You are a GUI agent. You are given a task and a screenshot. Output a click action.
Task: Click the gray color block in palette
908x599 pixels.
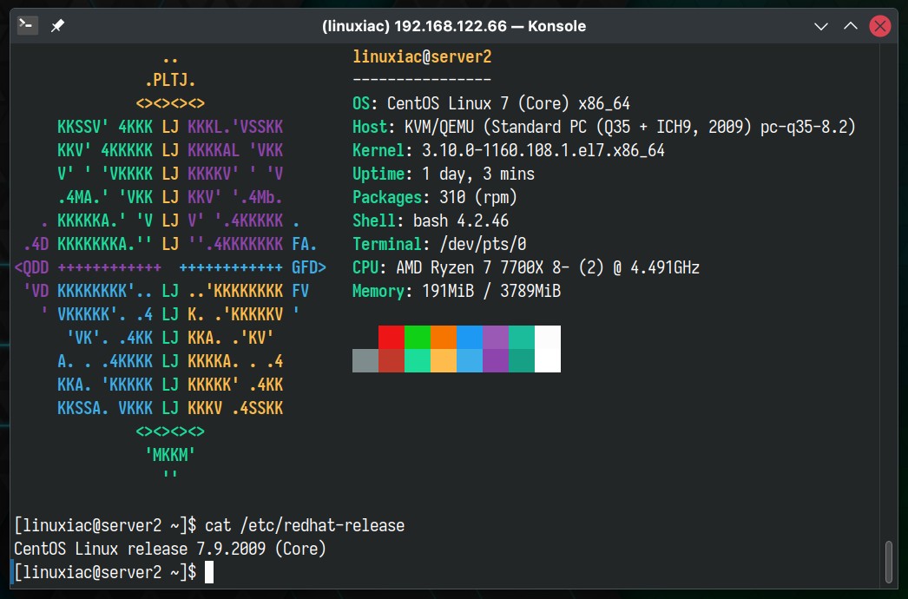coord(365,360)
